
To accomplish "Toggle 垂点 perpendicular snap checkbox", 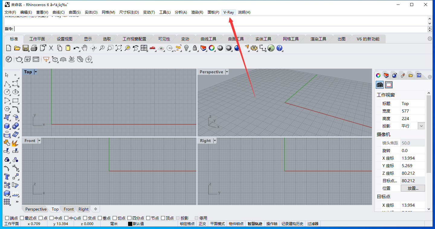I will tap(100, 218).
